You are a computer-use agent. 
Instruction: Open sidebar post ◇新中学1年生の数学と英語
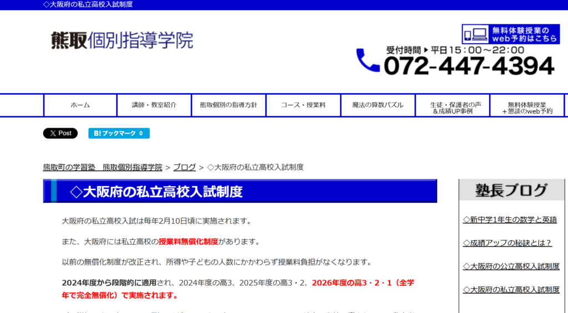[510, 219]
